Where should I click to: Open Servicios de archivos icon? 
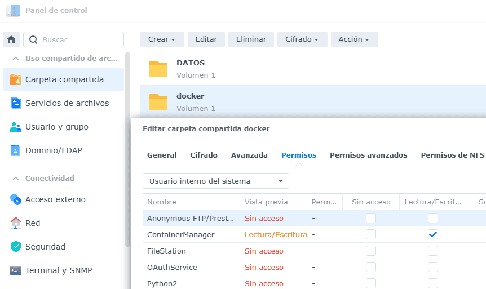[16, 103]
